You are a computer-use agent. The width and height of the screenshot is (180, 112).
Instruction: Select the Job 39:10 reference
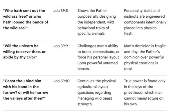pos(62,81)
